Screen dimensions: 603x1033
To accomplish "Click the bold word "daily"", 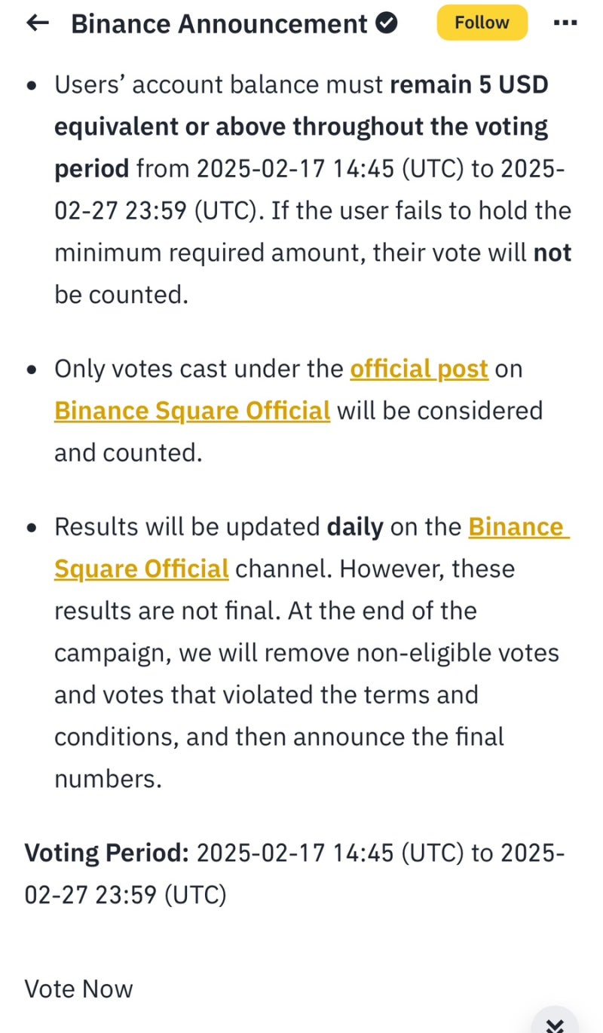I will click(354, 526).
